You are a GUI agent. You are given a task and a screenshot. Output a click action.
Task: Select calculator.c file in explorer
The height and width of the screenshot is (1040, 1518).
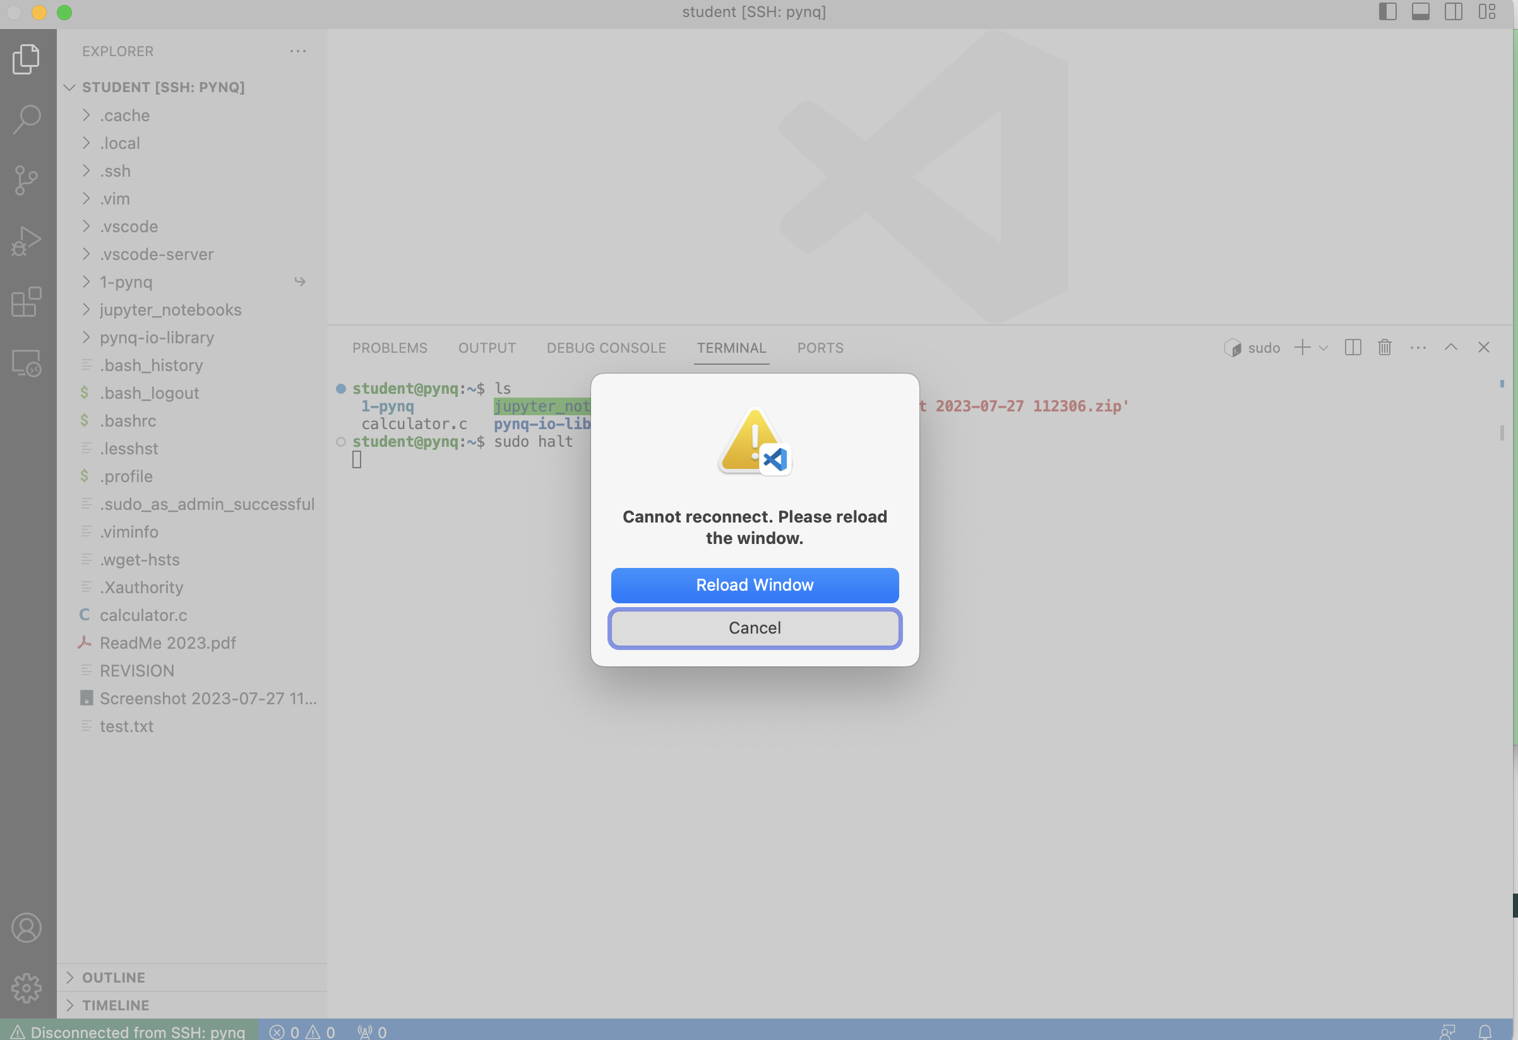tap(142, 615)
